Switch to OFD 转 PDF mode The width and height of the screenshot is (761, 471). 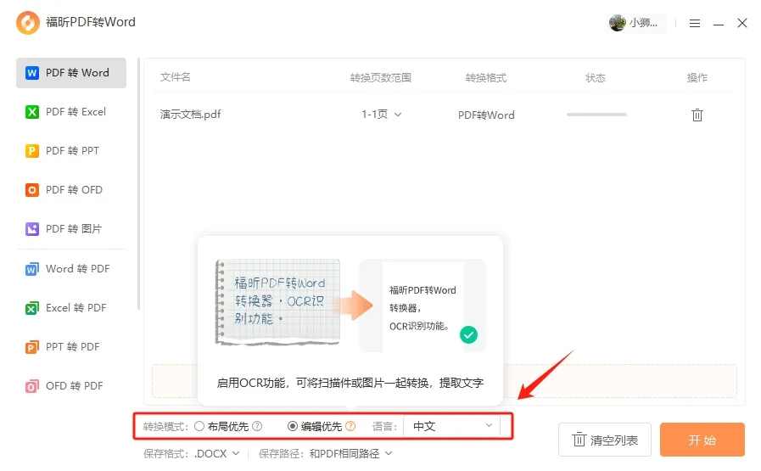[x=71, y=386]
